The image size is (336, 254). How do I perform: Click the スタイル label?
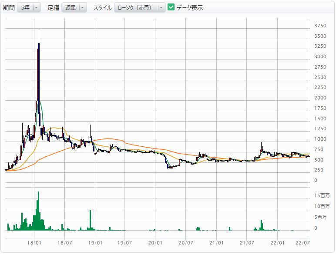pos(102,8)
